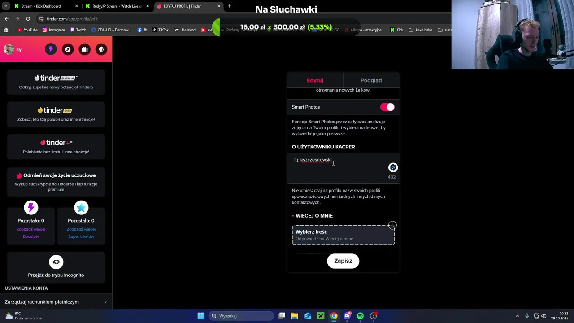The width and height of the screenshot is (574, 323).
Task: Click the blue assistant icon in bio field
Action: 393,167
